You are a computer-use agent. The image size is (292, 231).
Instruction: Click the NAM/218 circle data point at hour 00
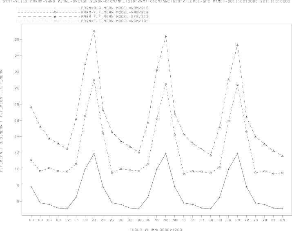point(31,160)
